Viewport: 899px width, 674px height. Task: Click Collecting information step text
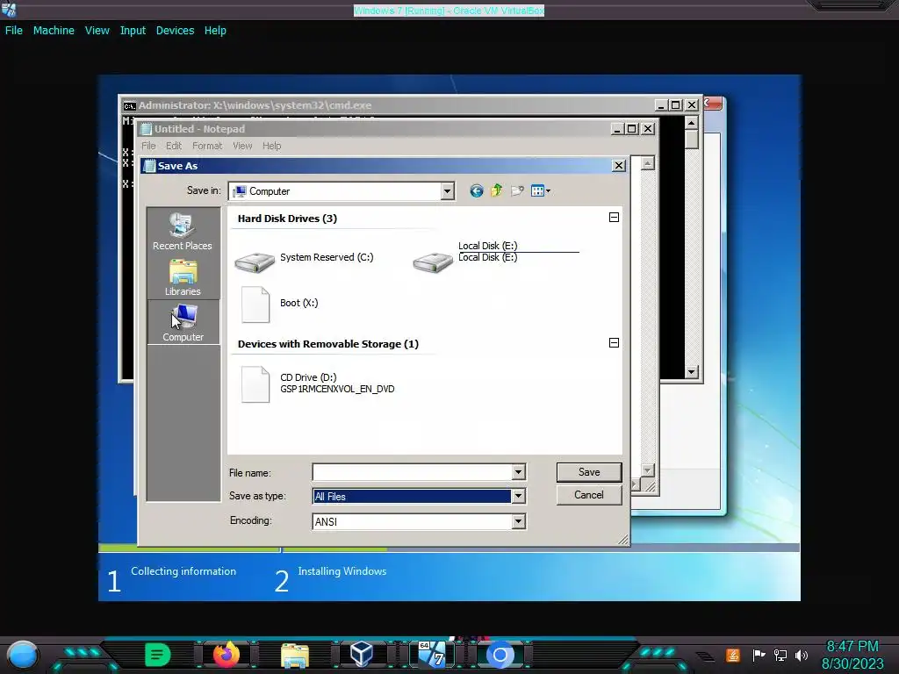click(x=183, y=571)
